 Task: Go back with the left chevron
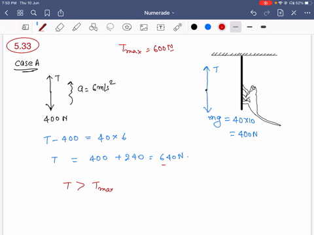[x=7, y=13]
